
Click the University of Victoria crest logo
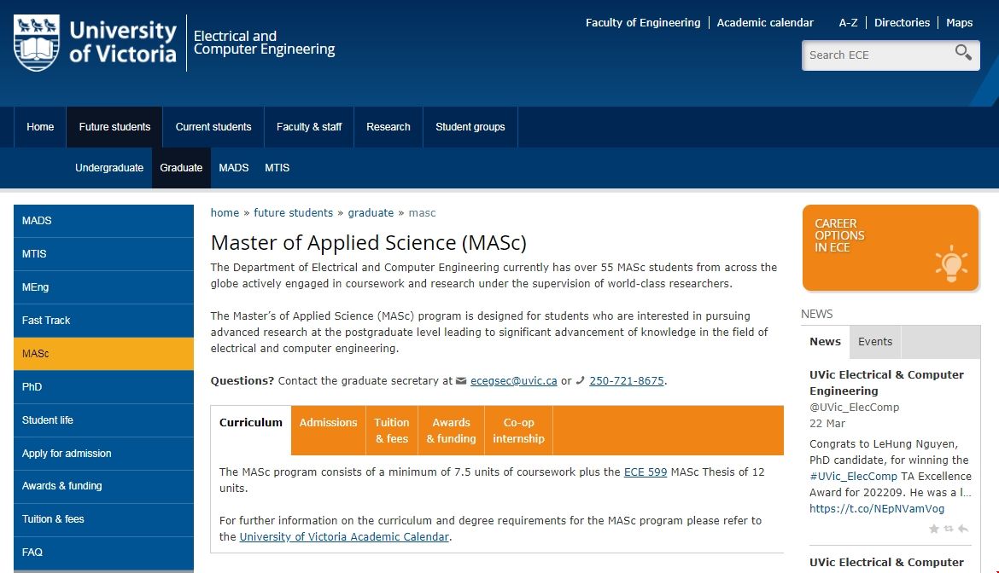(x=37, y=43)
